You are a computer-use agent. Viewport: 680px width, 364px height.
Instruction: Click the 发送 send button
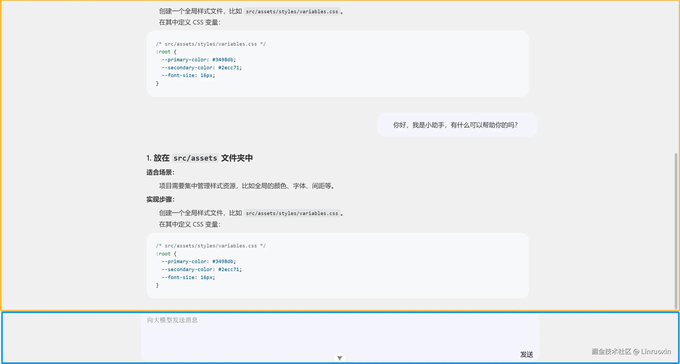tap(527, 354)
